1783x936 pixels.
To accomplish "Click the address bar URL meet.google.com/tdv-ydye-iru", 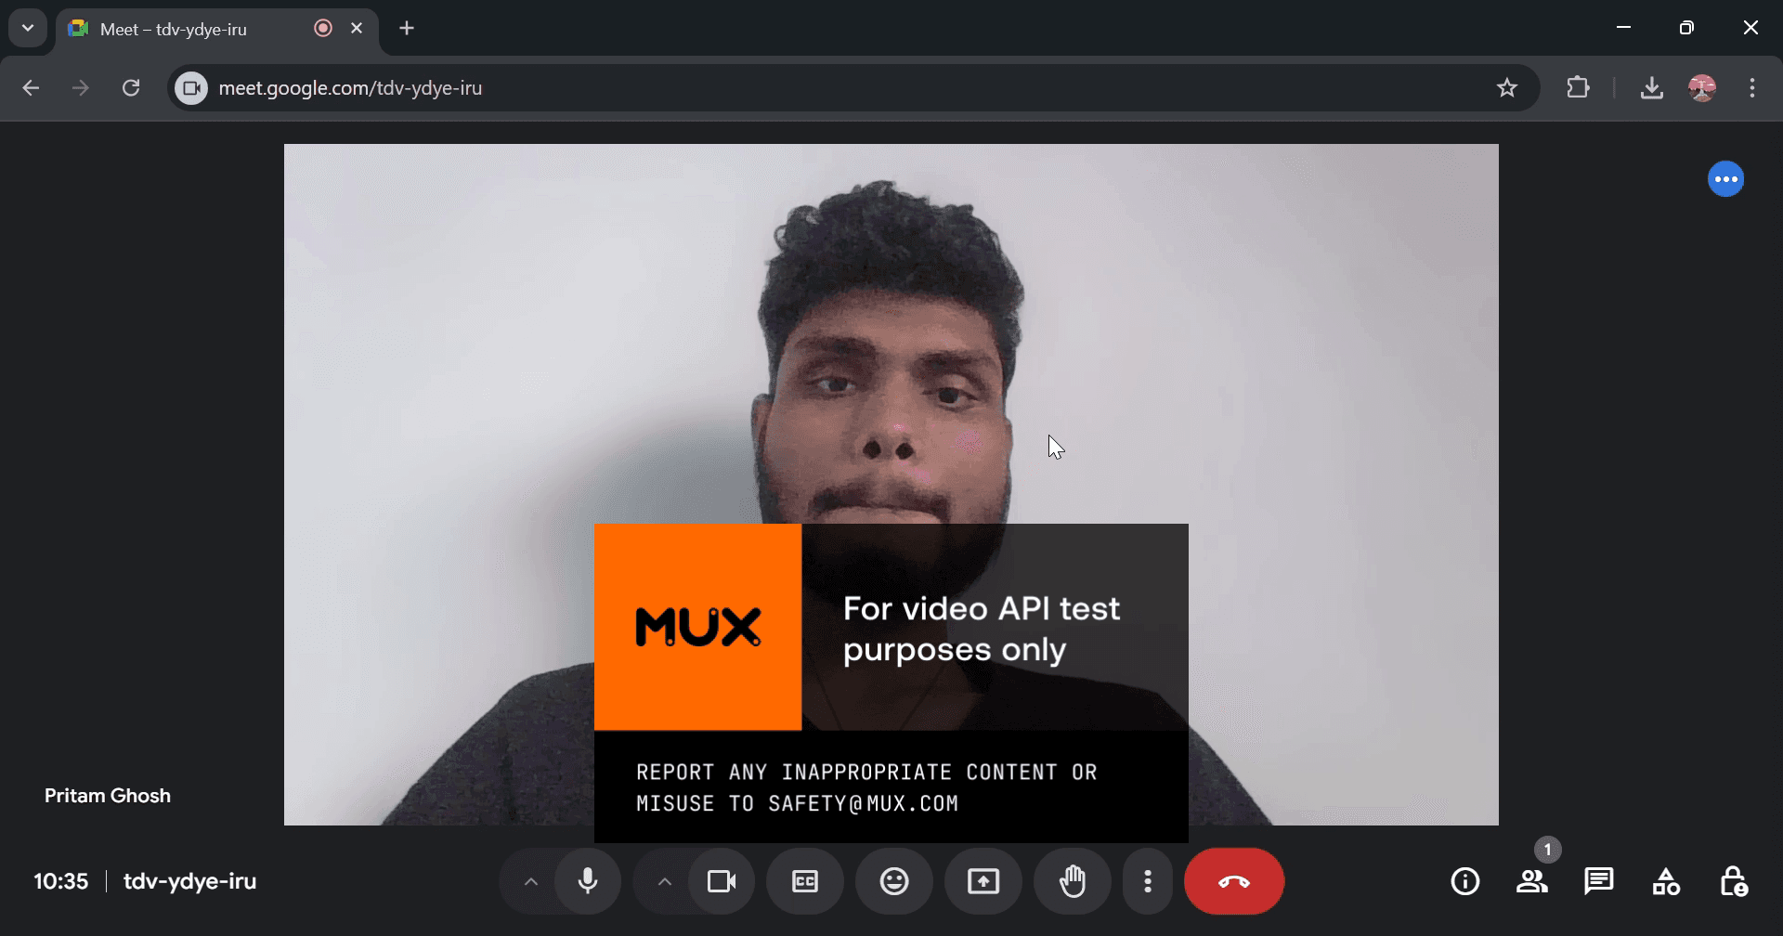I will 350,88.
